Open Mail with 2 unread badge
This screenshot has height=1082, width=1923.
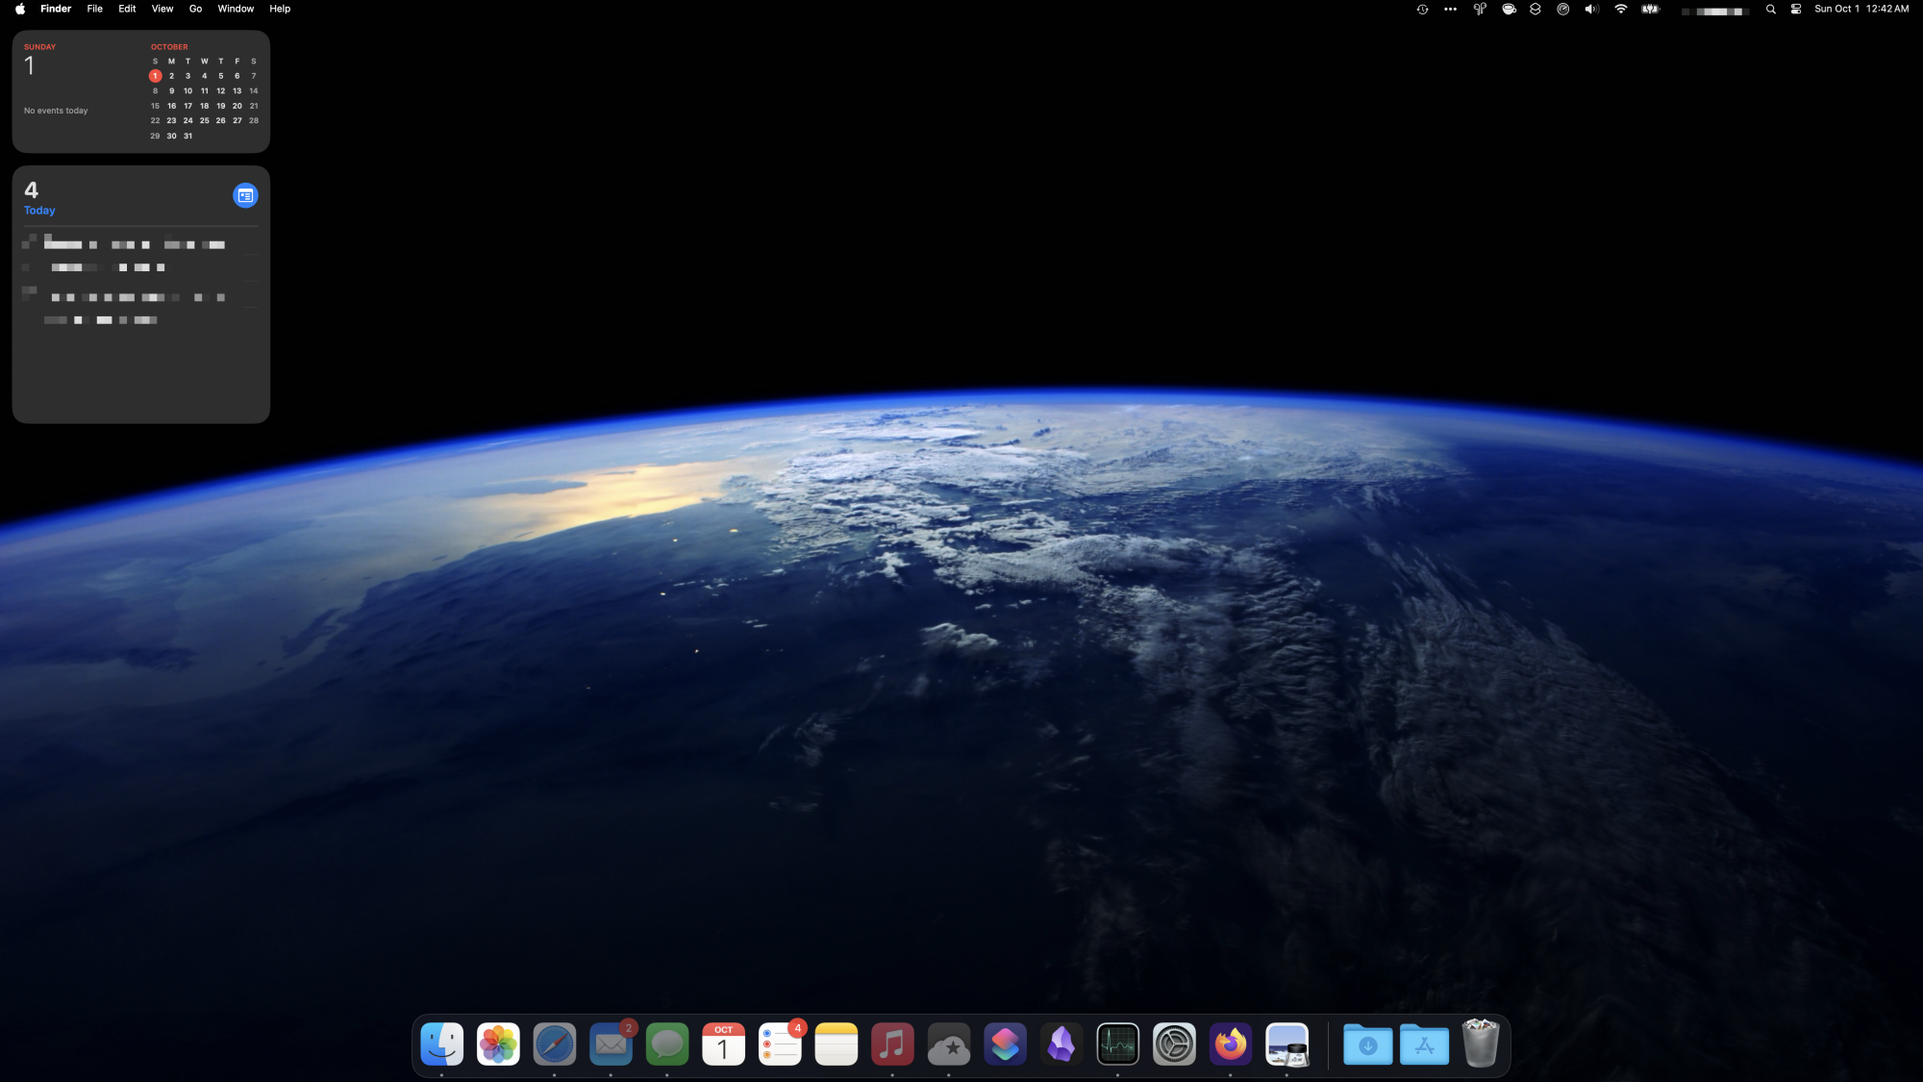[612, 1044]
